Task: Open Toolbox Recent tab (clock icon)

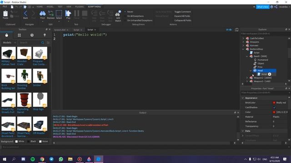Action: pyautogui.click(x=32, y=35)
